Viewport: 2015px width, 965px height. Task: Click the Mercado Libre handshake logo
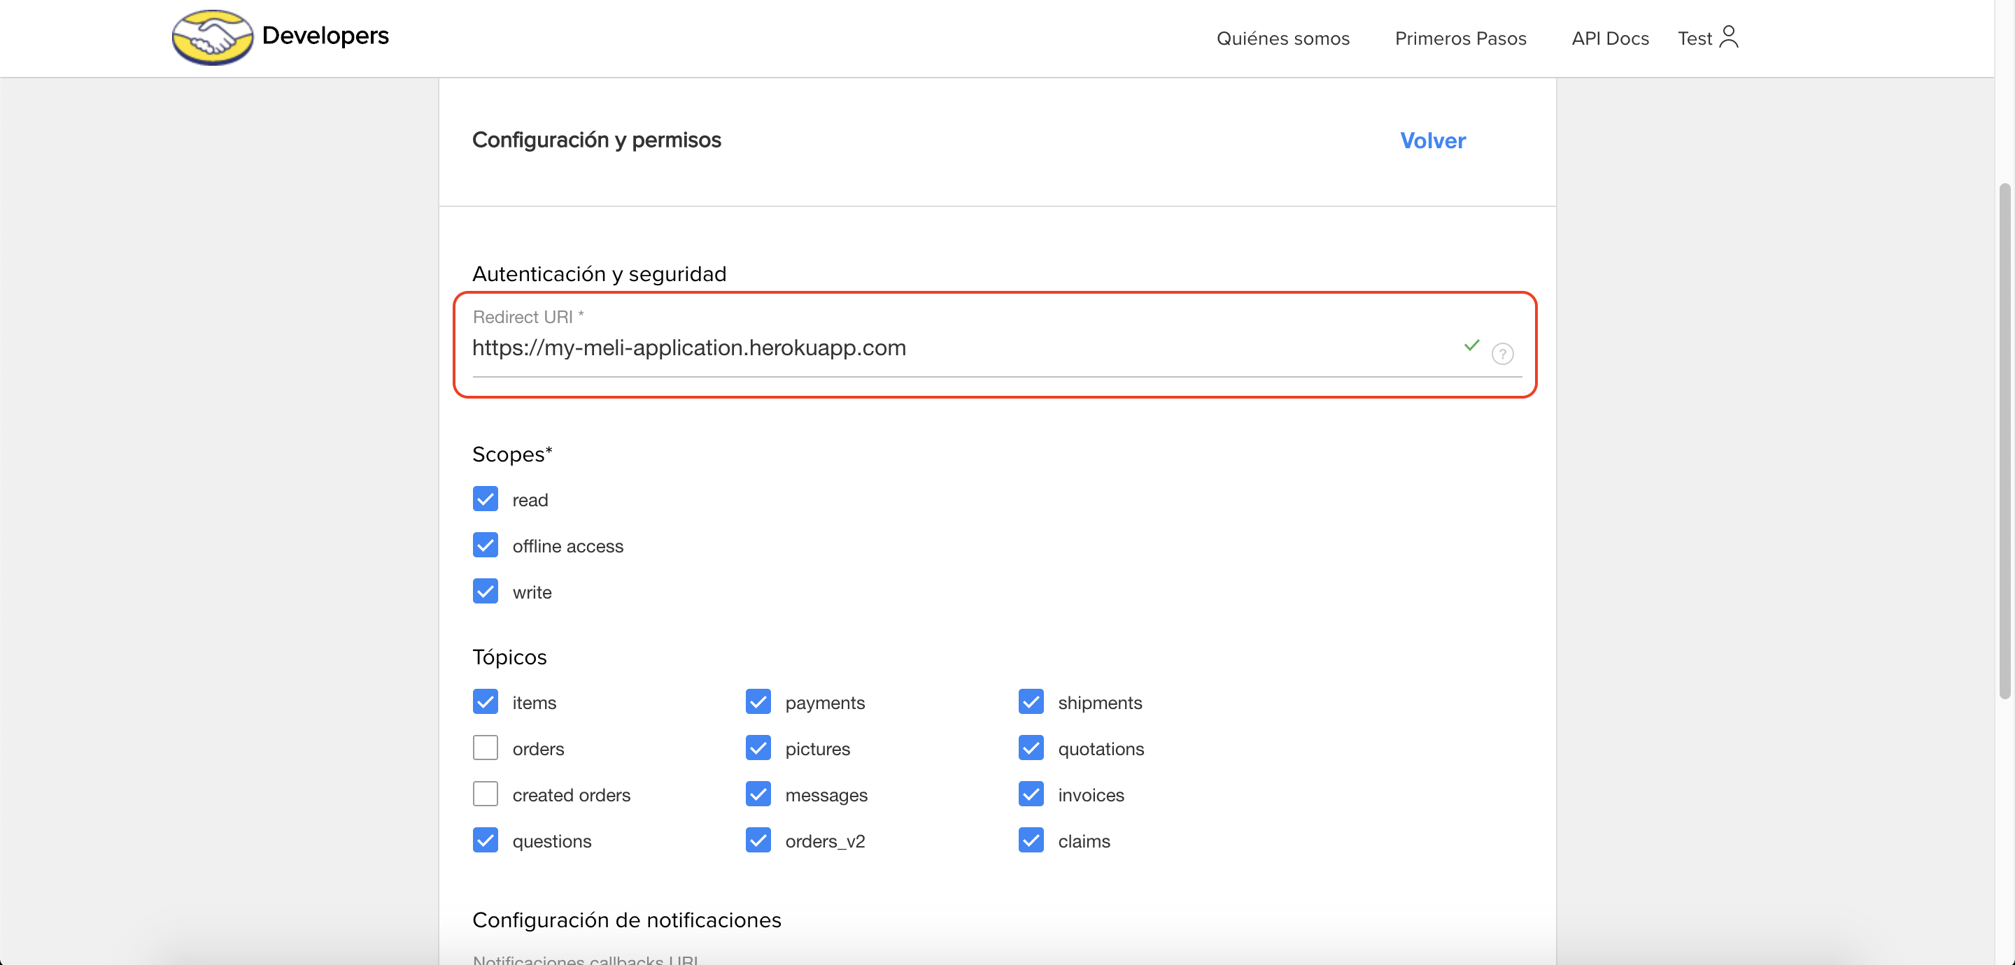(x=212, y=37)
